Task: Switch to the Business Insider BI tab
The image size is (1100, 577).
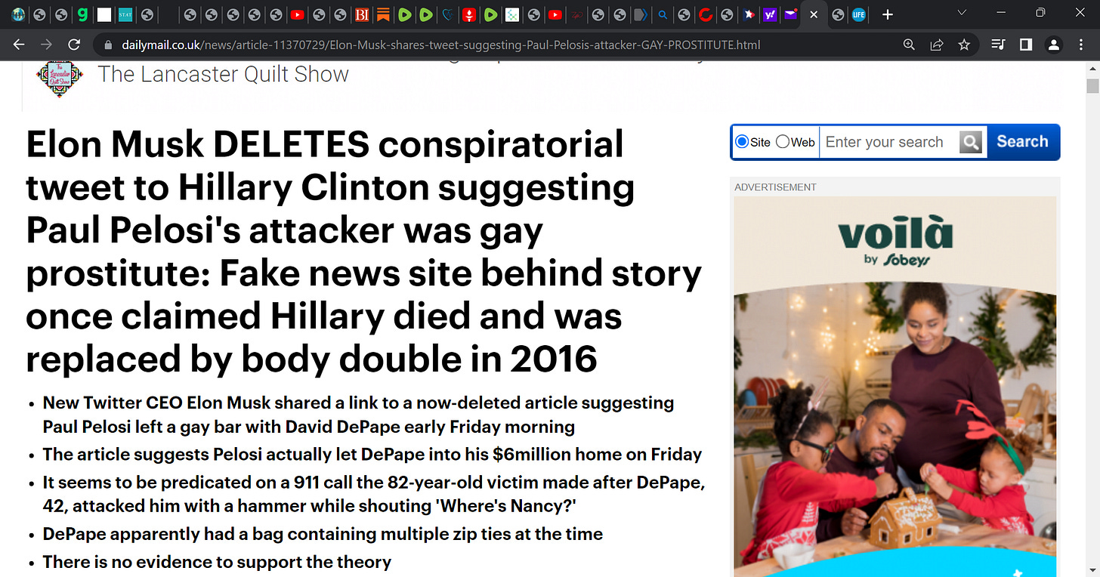Action: [x=362, y=14]
